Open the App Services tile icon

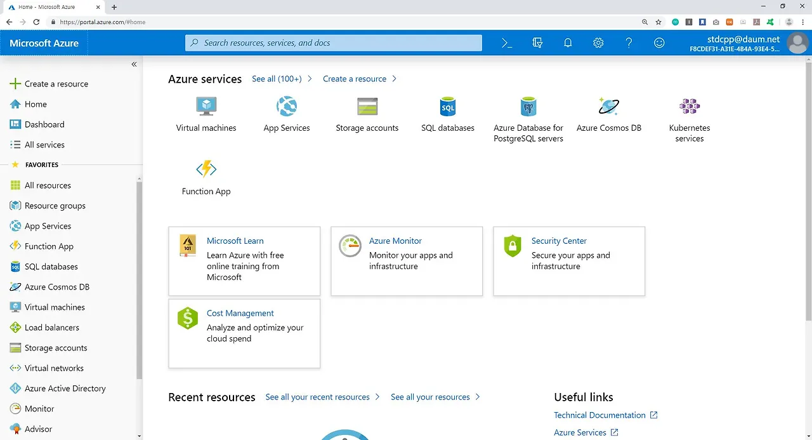point(287,106)
